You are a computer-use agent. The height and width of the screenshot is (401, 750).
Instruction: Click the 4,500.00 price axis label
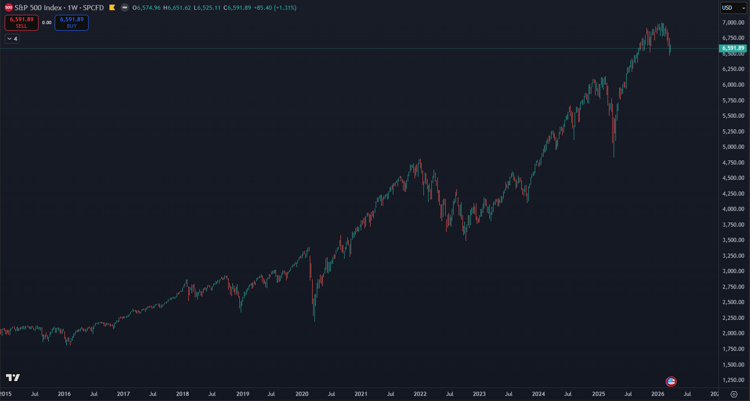point(733,178)
